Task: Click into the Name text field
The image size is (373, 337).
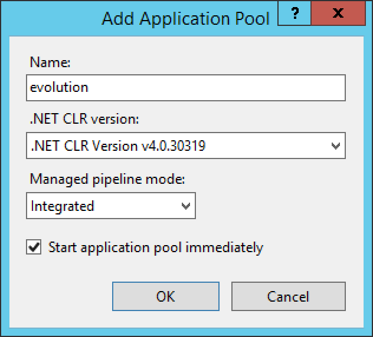Action: [186, 88]
